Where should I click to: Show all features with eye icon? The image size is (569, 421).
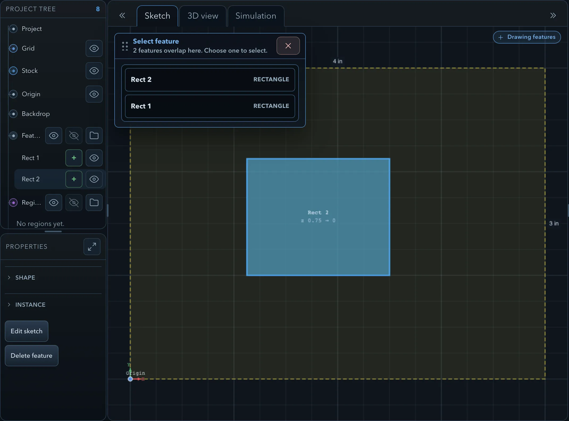point(54,136)
